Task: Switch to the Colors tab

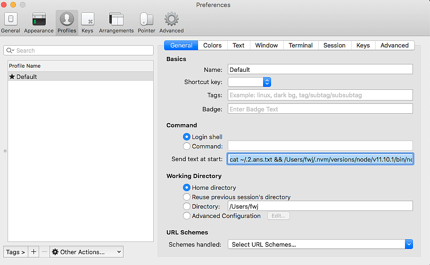Action: click(x=212, y=45)
